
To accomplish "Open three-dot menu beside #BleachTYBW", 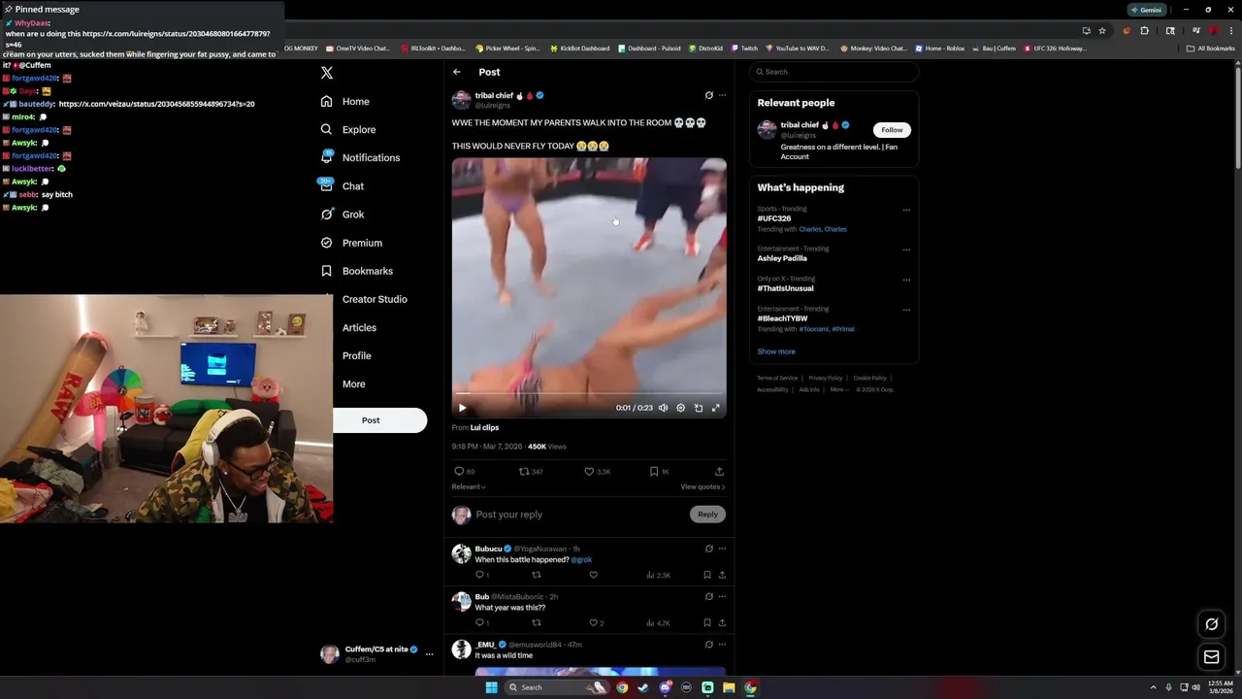I will coord(906,310).
